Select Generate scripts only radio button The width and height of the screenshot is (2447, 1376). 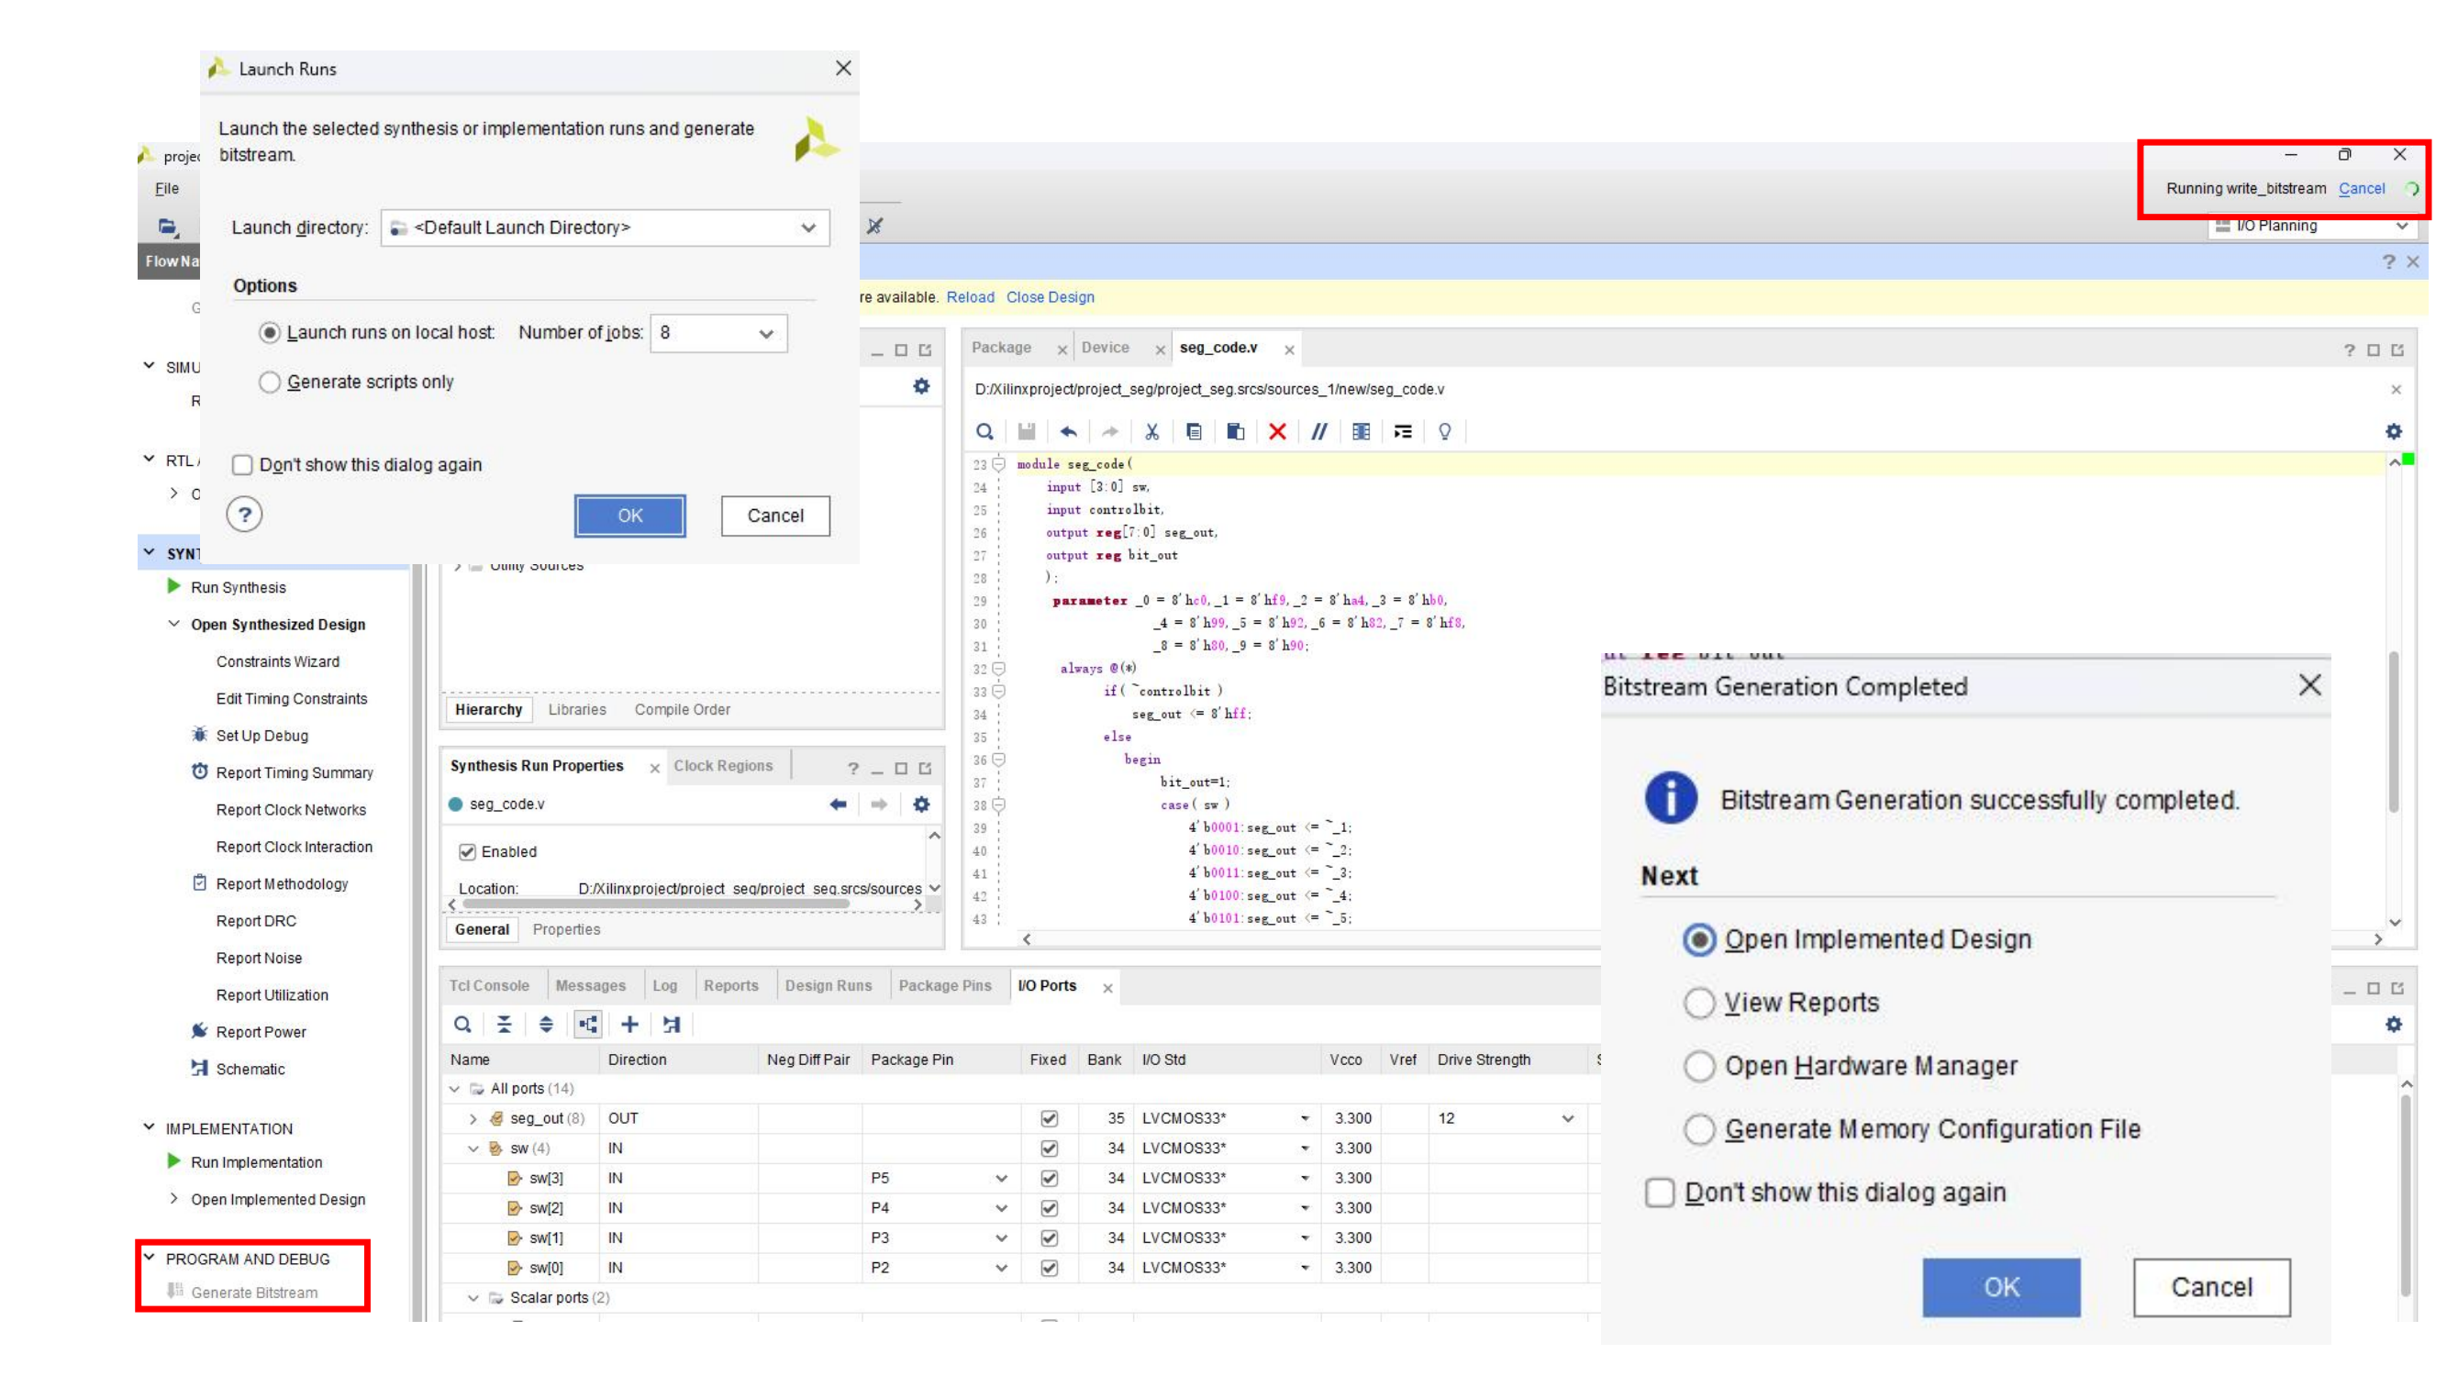(270, 382)
